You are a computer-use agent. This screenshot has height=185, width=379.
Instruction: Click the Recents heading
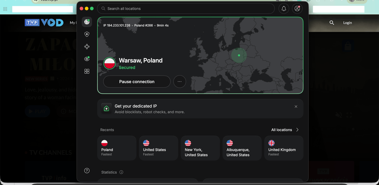click(x=107, y=130)
